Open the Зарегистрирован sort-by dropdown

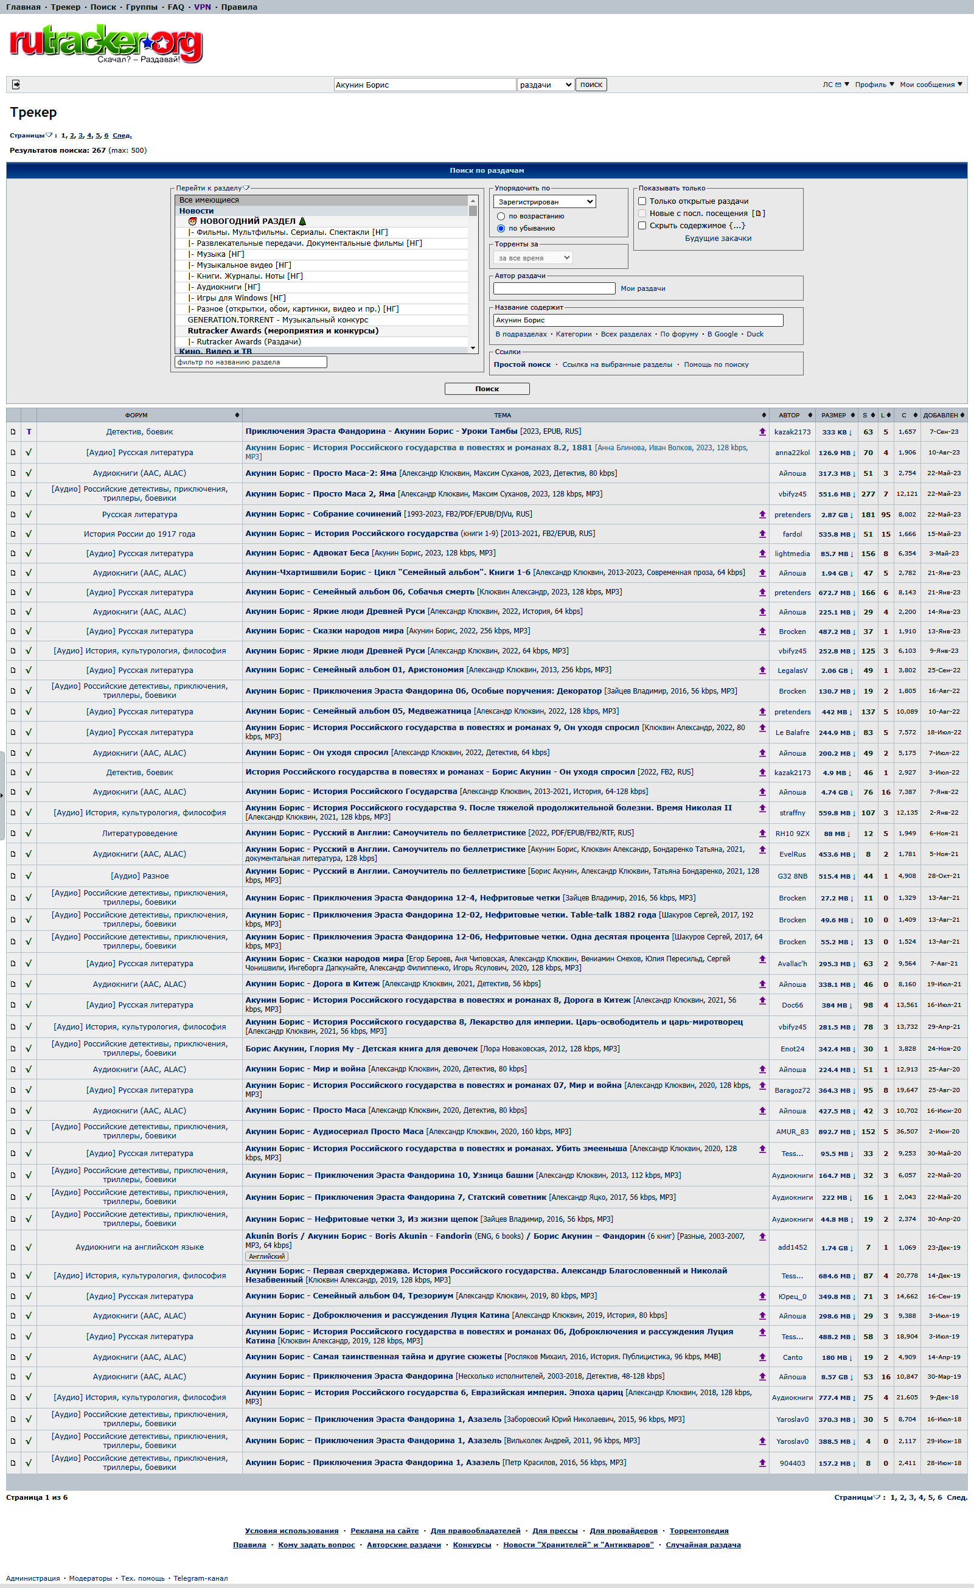point(544,202)
